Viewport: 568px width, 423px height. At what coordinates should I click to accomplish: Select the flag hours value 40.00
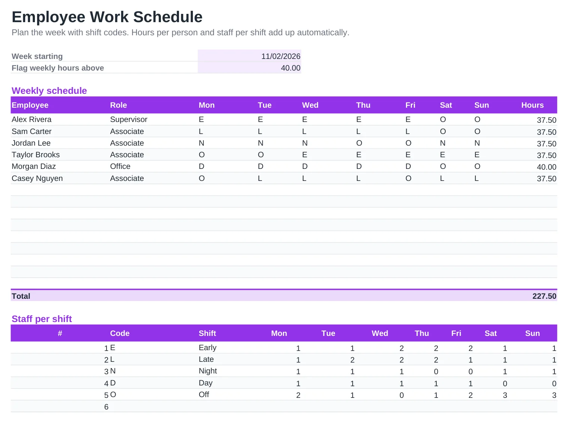coord(249,68)
